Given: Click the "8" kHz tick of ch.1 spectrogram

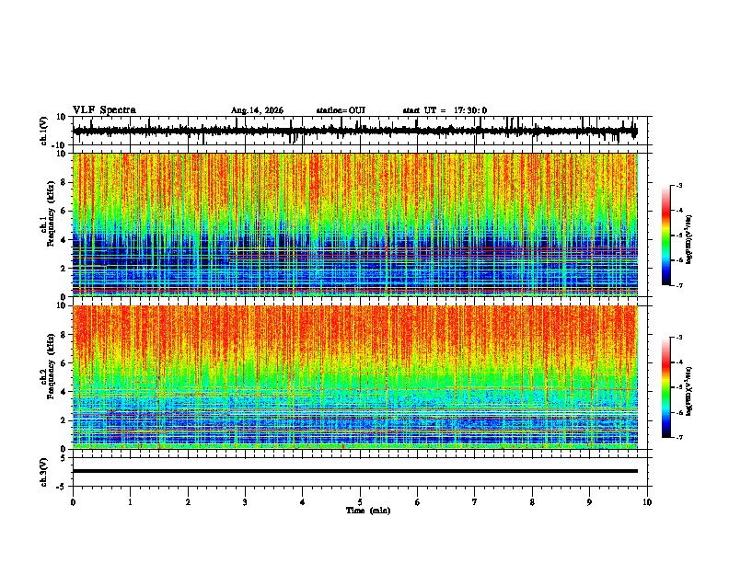Looking at the screenshot, I should pos(64,182).
